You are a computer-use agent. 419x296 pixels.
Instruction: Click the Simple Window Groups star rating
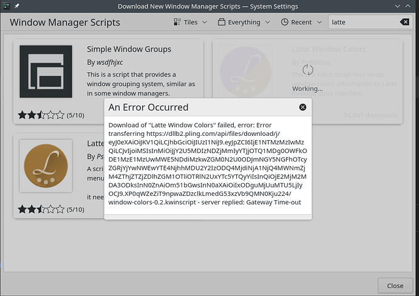pyautogui.click(x=41, y=115)
